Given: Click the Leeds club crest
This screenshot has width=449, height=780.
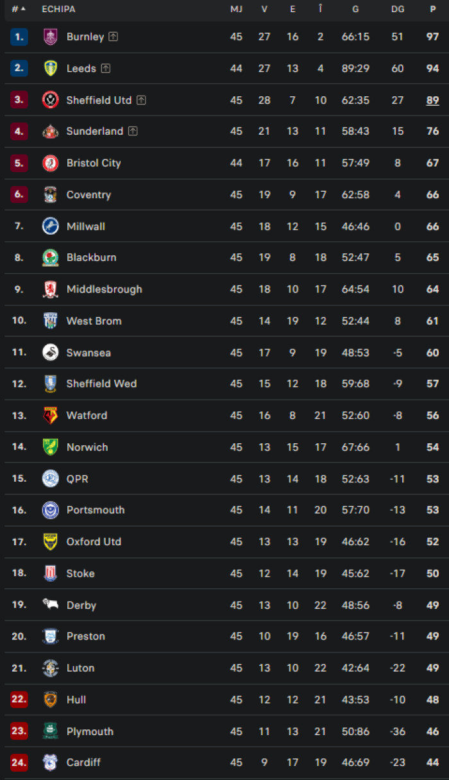Looking at the screenshot, I should point(50,68).
